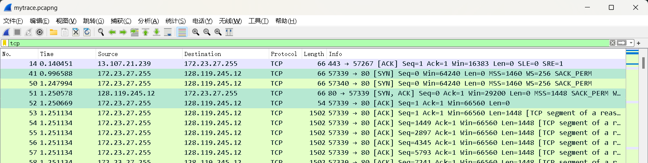Open the 视图(V) menu
Viewport: 648px width, 163px height.
point(66,21)
